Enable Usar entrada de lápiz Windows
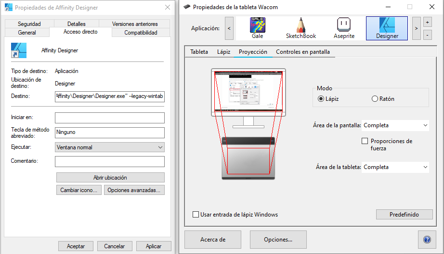 196,215
